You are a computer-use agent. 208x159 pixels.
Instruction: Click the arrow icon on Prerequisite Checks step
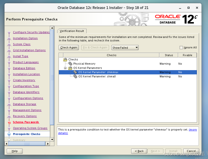[x=9, y=134]
